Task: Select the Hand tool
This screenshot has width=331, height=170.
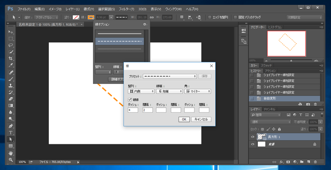Action: pyautogui.click(x=11, y=153)
